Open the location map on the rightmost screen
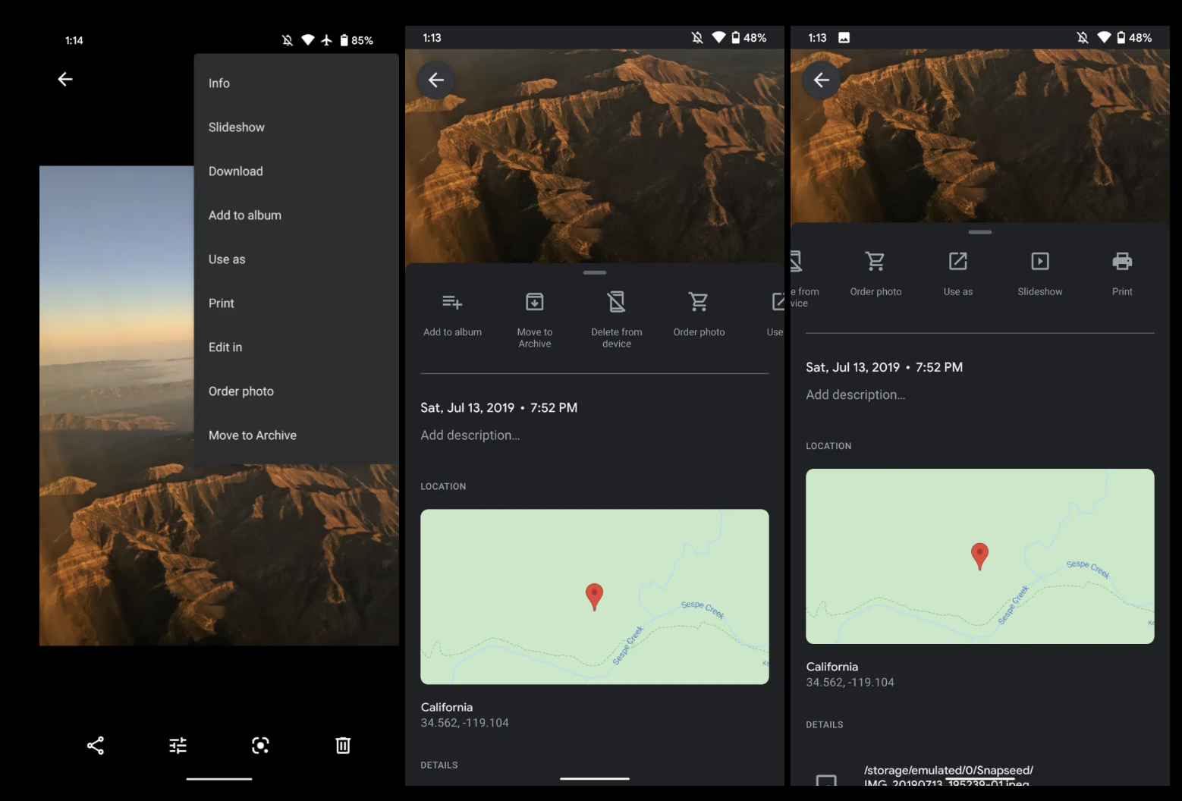1182x801 pixels. coord(979,556)
